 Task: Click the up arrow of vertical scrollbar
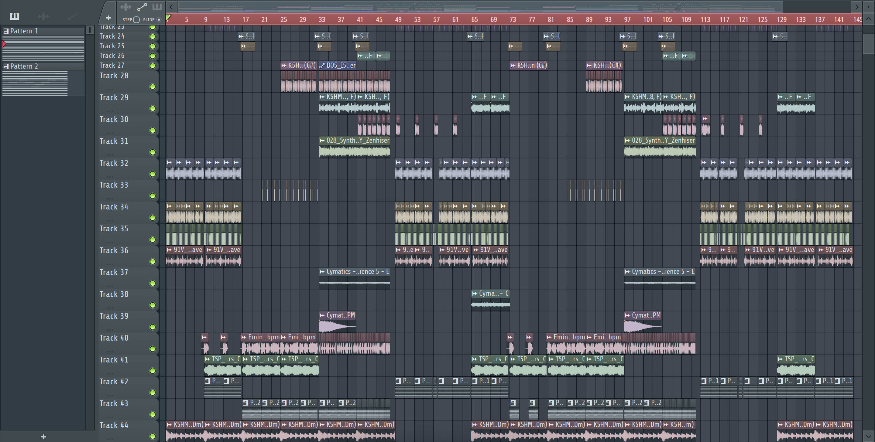(869, 19)
